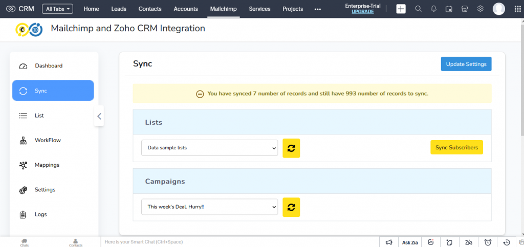
Task: Open Mappings in the sidebar
Action: [x=53, y=165]
